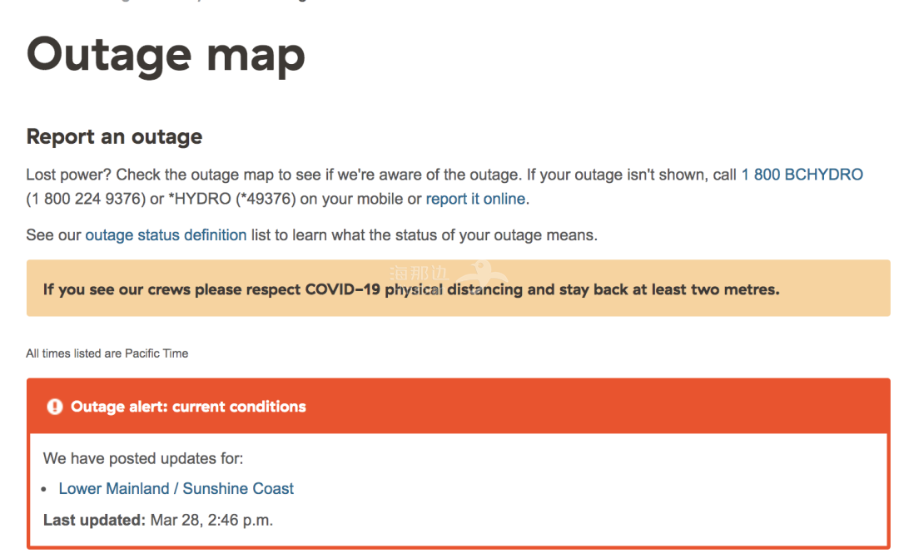Screen dimensions: 899x558
Task: Click the *HYDRO (*49376) mobile code text
Action: point(232,199)
